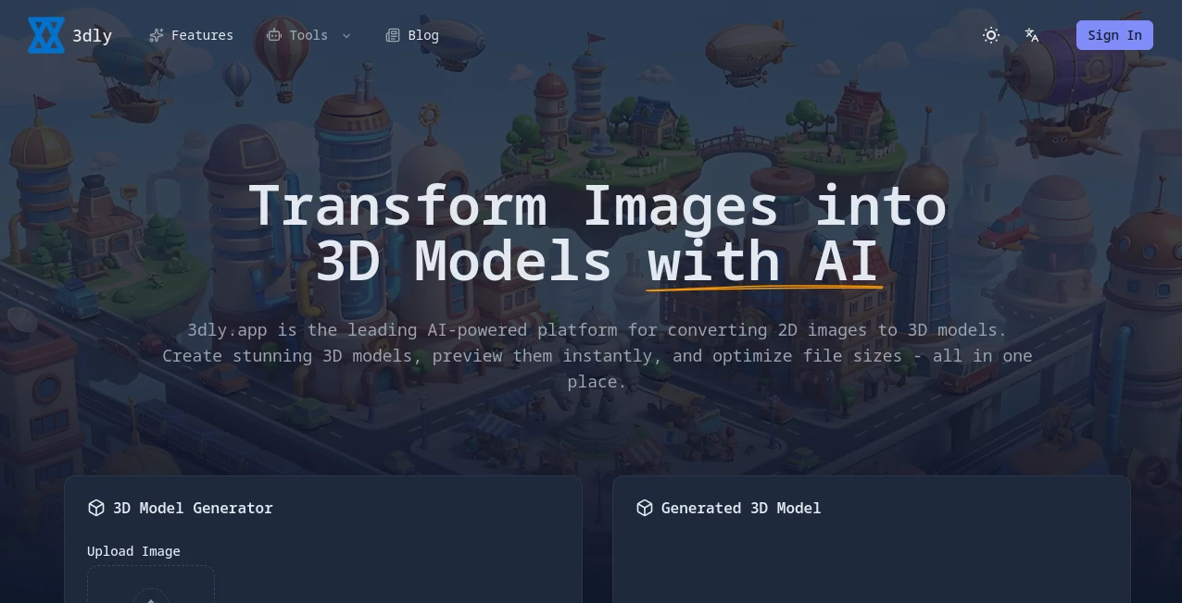The height and width of the screenshot is (603, 1182).
Task: Open the Tools navigation menu
Action: point(308,35)
